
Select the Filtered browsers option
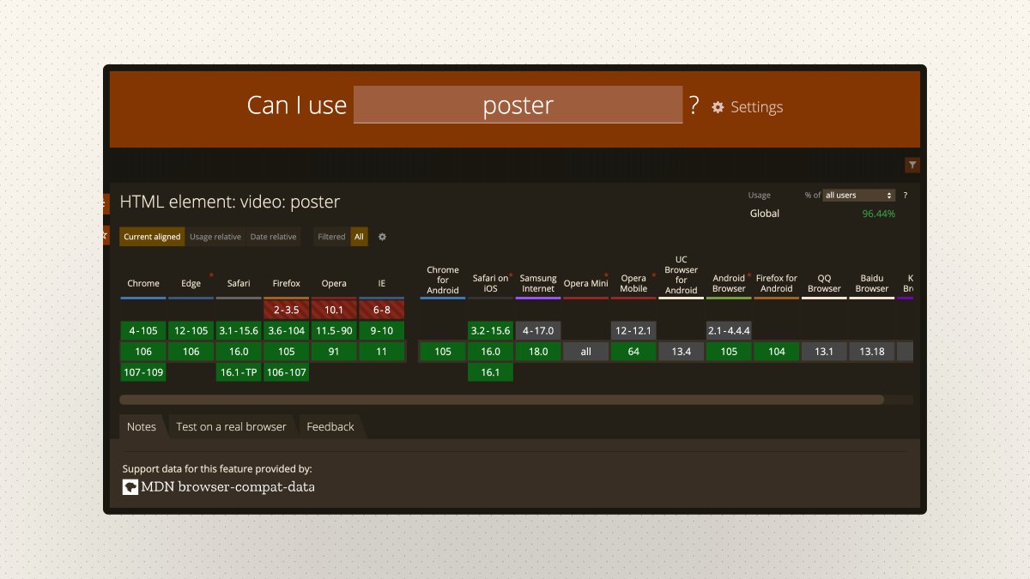(x=331, y=237)
